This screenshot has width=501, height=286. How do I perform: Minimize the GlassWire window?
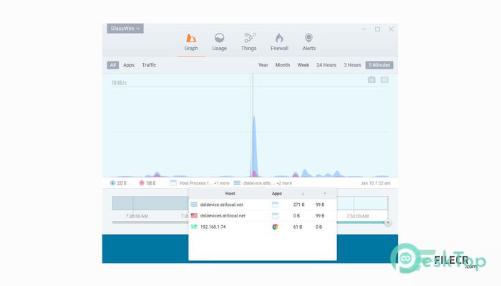tap(364, 29)
